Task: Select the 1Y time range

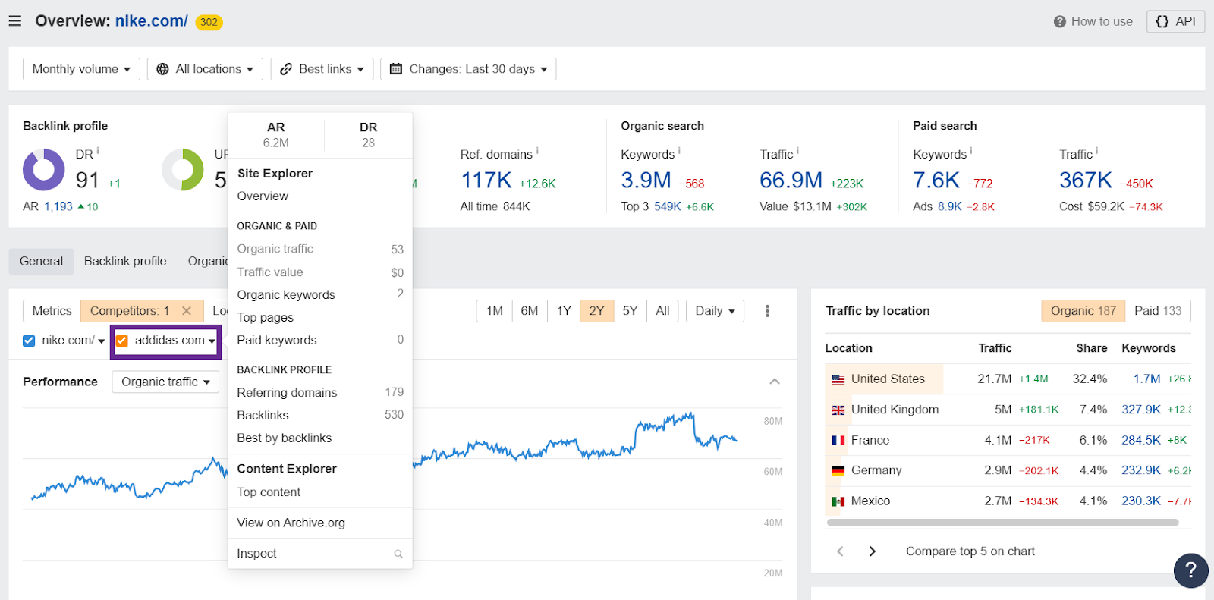Action: pyautogui.click(x=564, y=311)
